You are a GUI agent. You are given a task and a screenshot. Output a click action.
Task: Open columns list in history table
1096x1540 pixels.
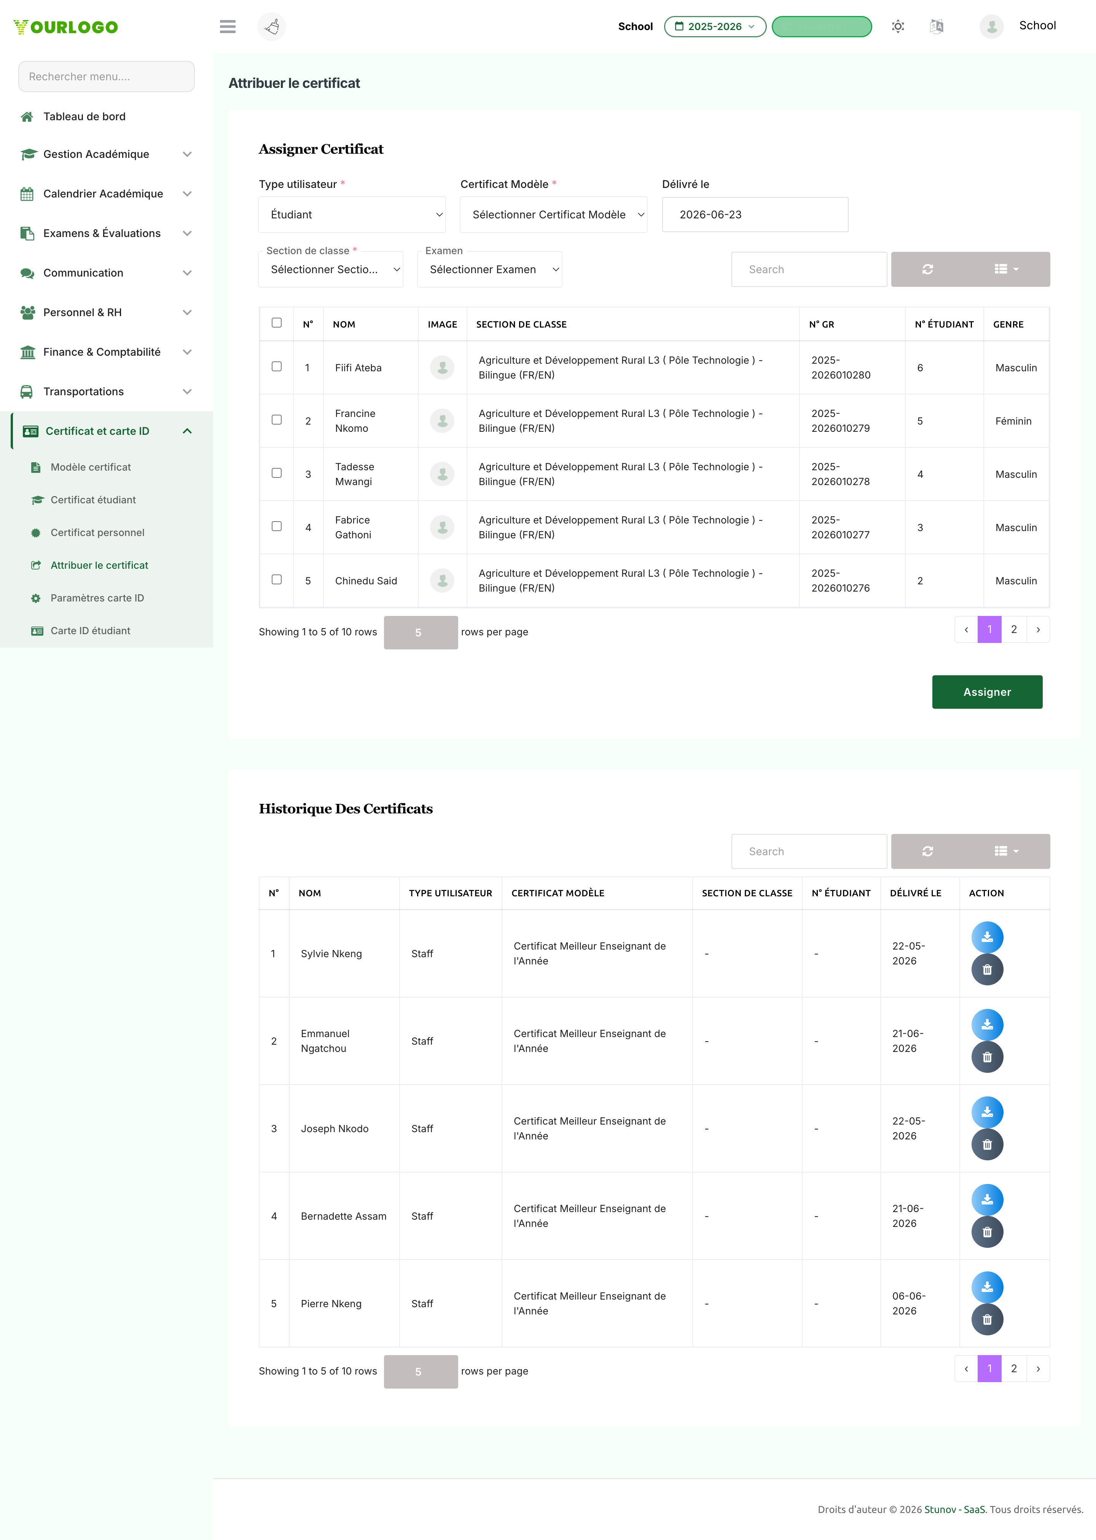tap(1006, 851)
